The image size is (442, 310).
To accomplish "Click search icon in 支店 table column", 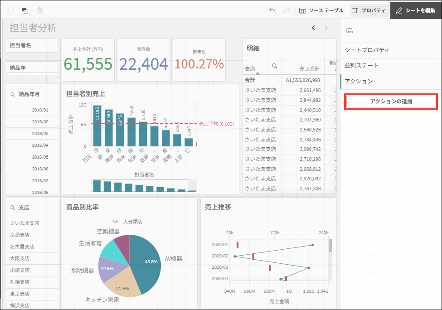I will point(274,66).
